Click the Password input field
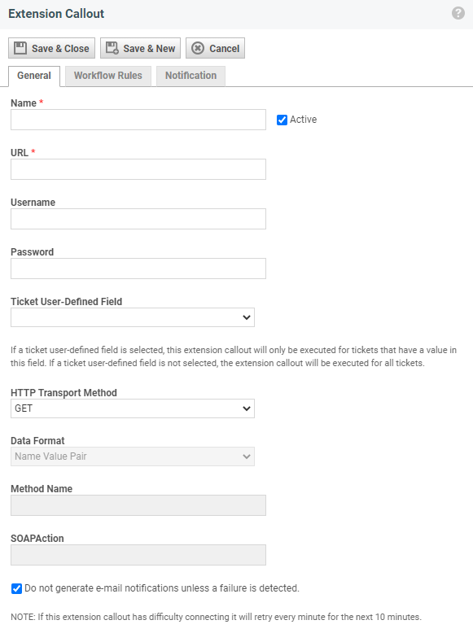473x642 pixels. pyautogui.click(x=138, y=269)
